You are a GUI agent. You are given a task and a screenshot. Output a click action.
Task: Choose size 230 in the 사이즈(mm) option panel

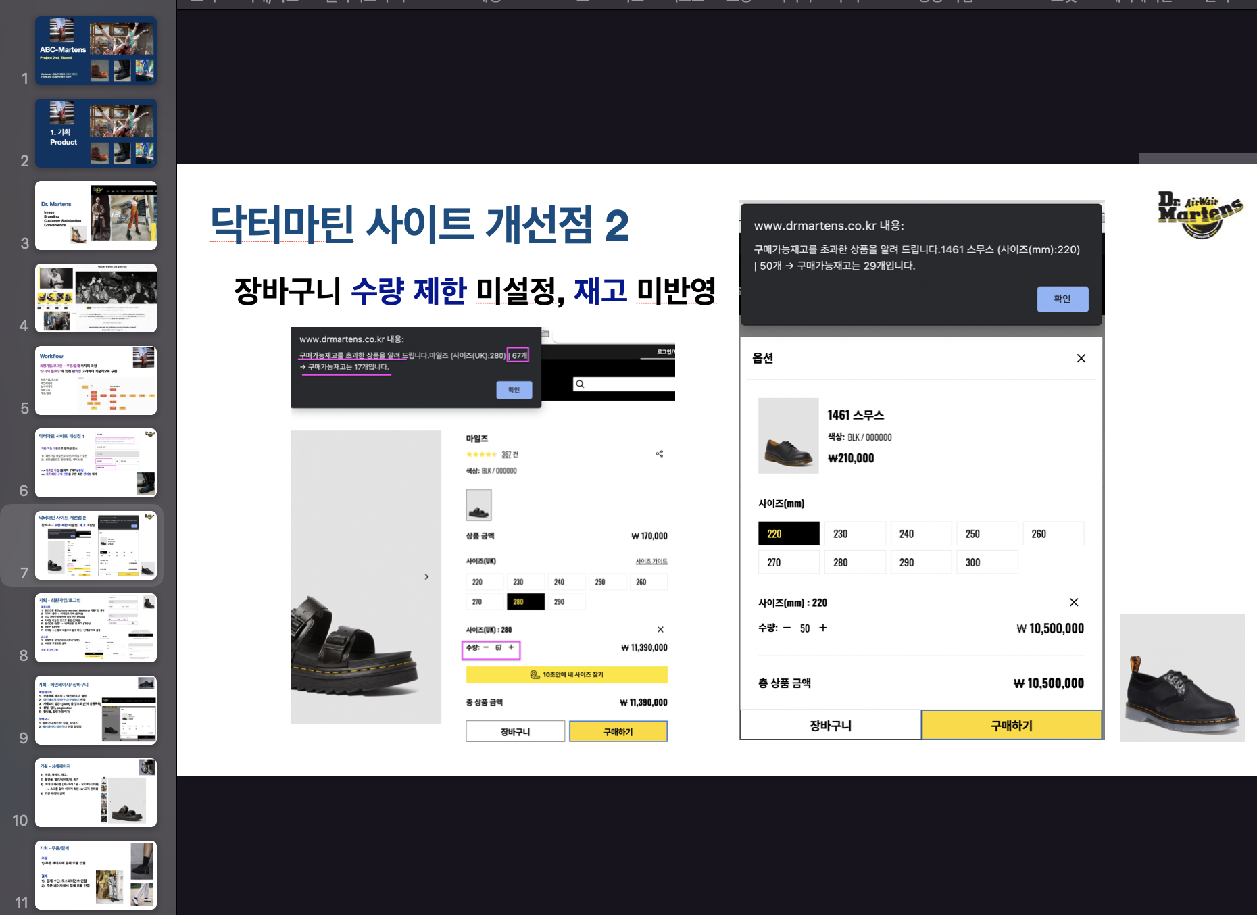click(x=855, y=534)
